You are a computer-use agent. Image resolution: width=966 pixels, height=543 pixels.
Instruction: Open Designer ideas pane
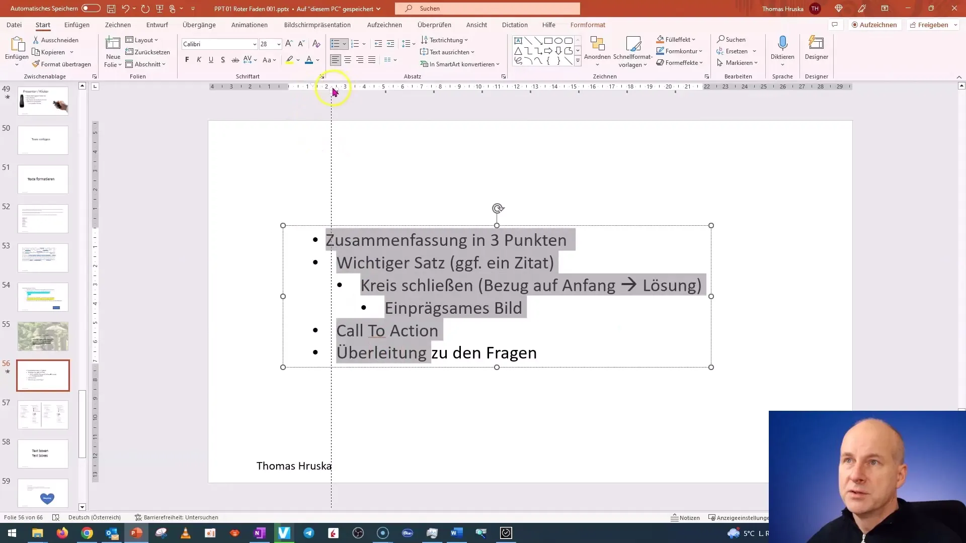(816, 48)
